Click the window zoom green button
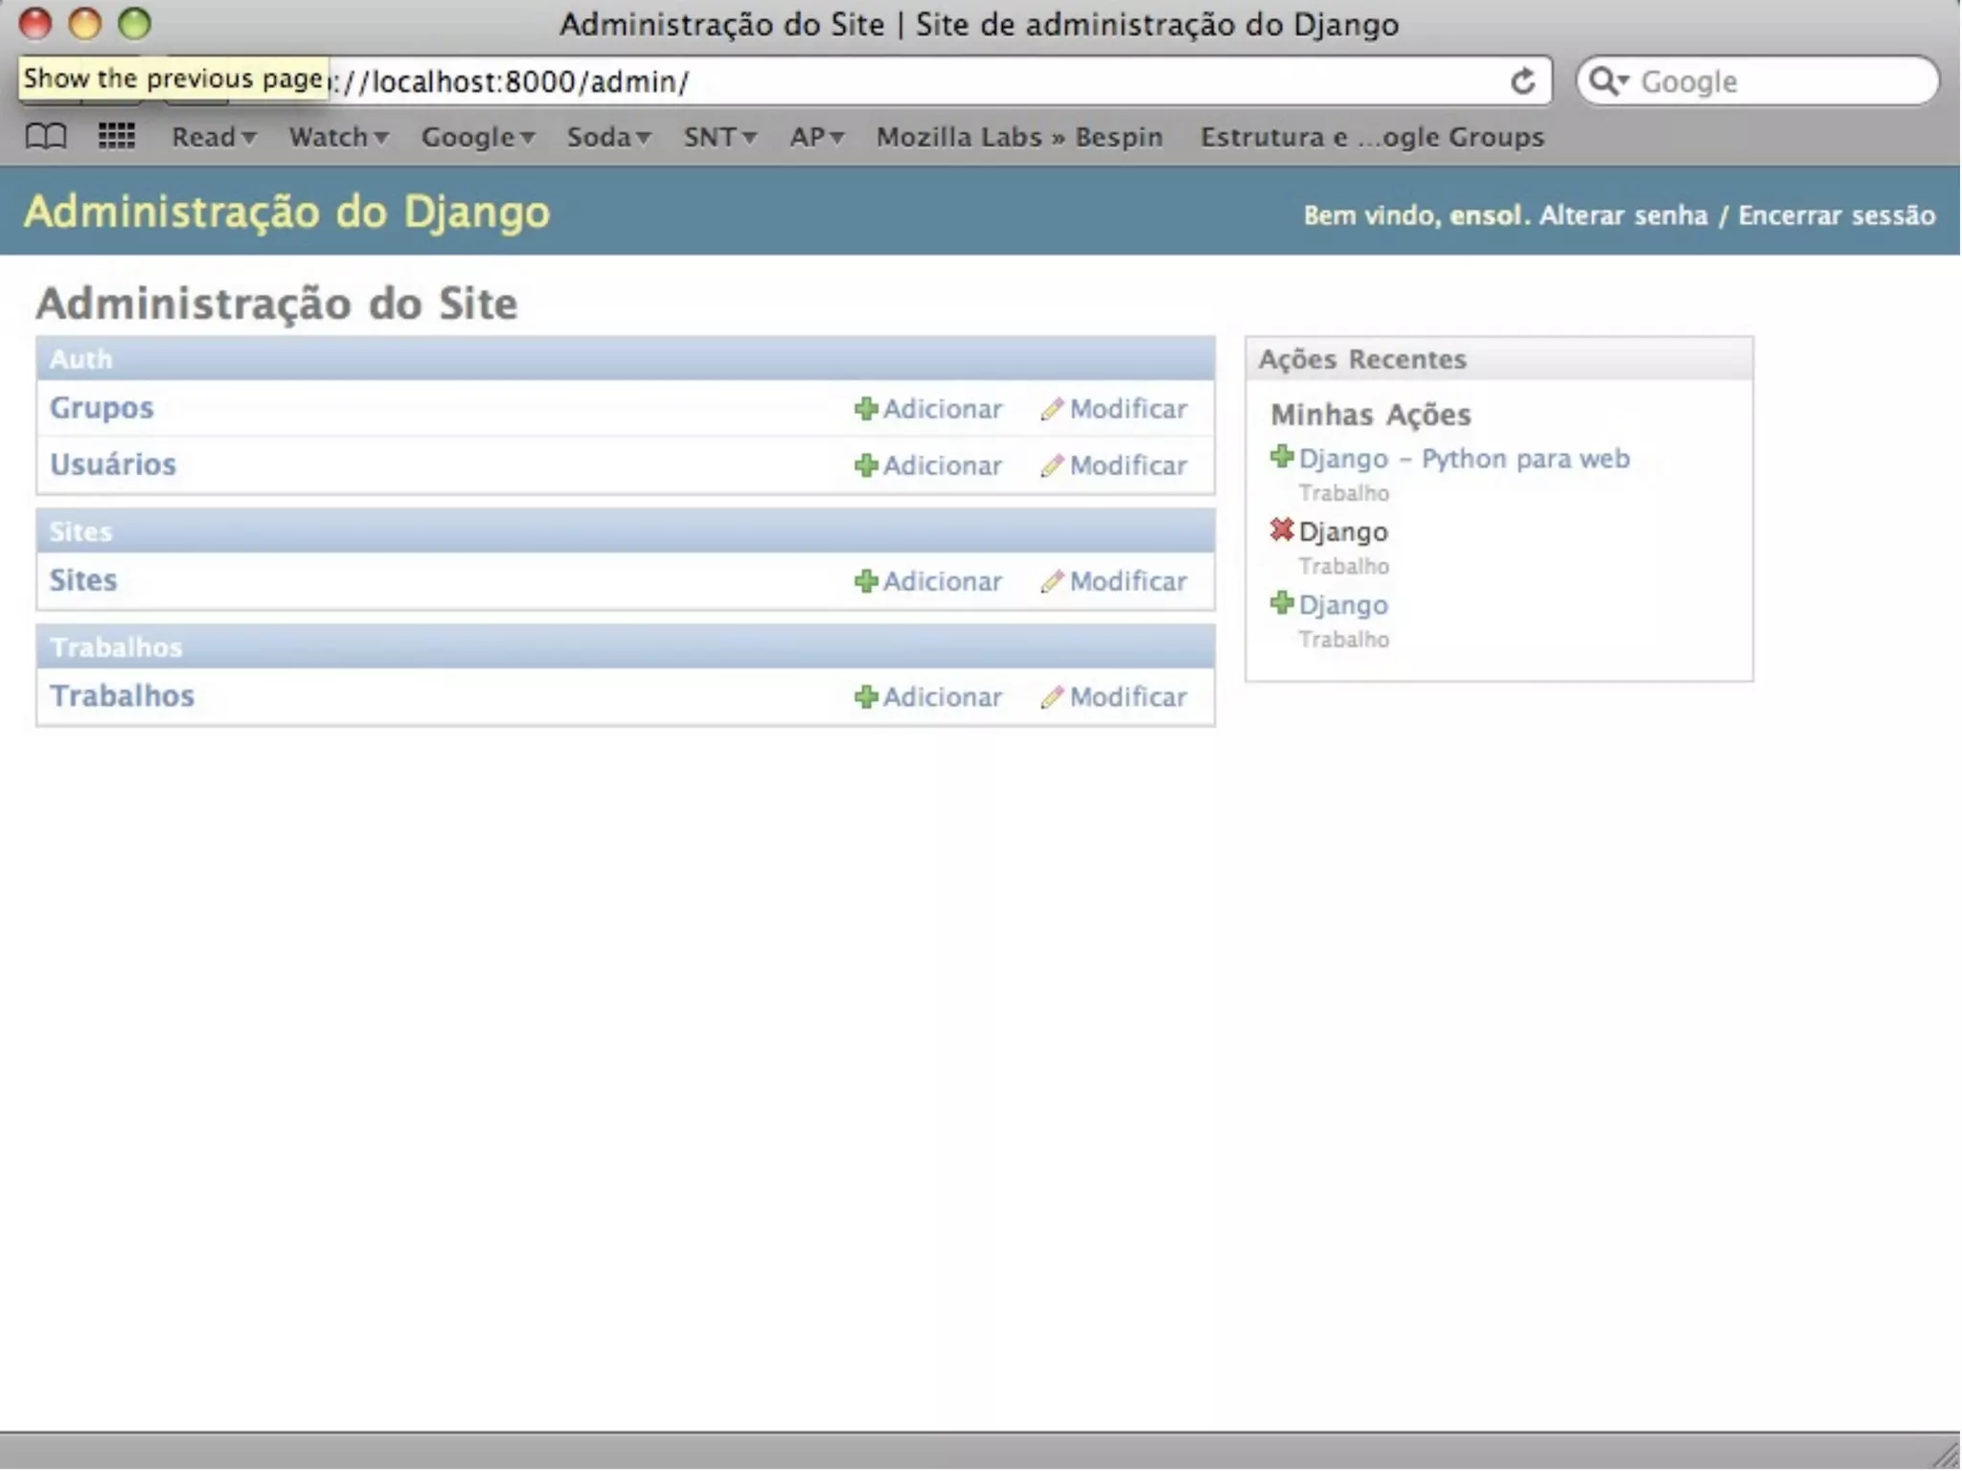Screen dimensions: 1962x1471 click(134, 24)
